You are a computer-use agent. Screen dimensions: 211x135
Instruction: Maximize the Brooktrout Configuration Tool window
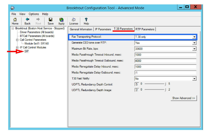tap(187, 7)
